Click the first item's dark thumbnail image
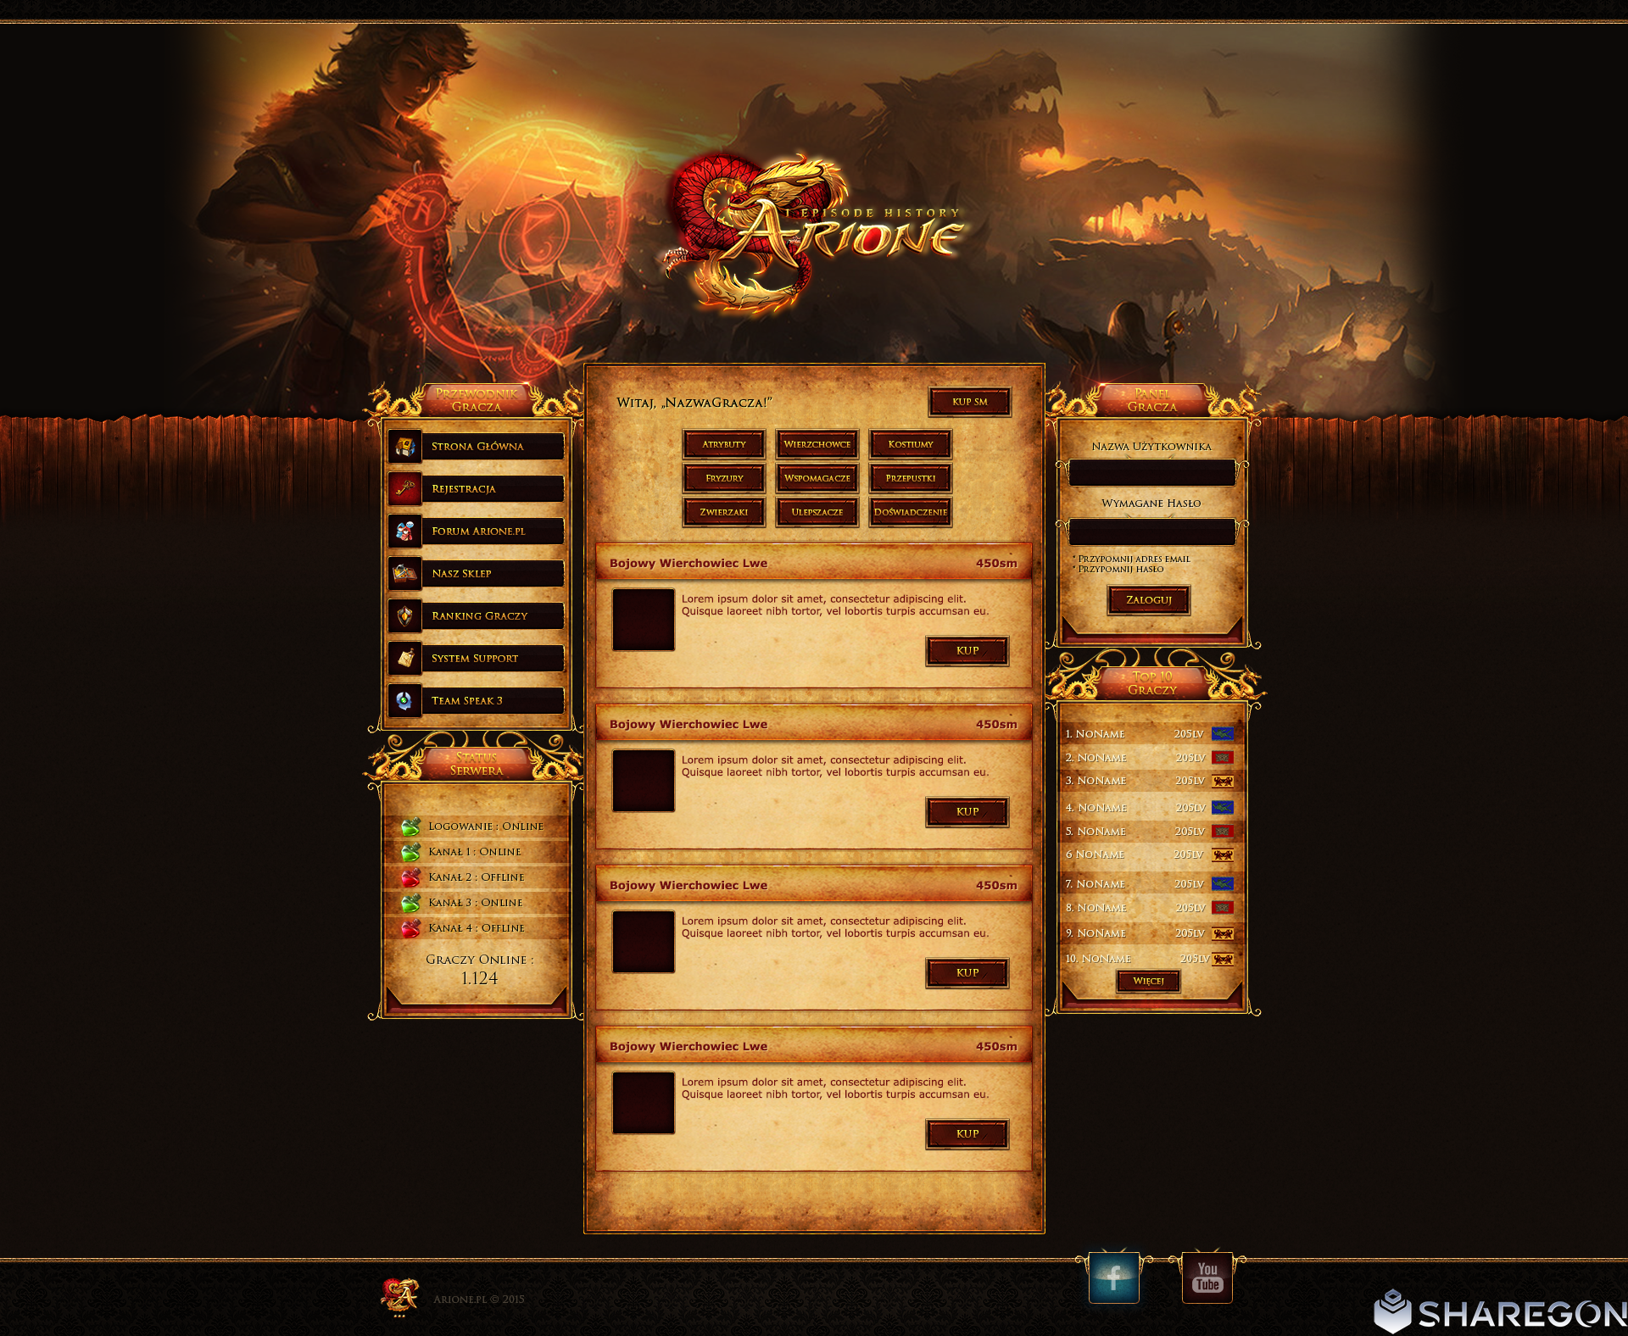Screen dimensions: 1628x1336 [x=643, y=620]
